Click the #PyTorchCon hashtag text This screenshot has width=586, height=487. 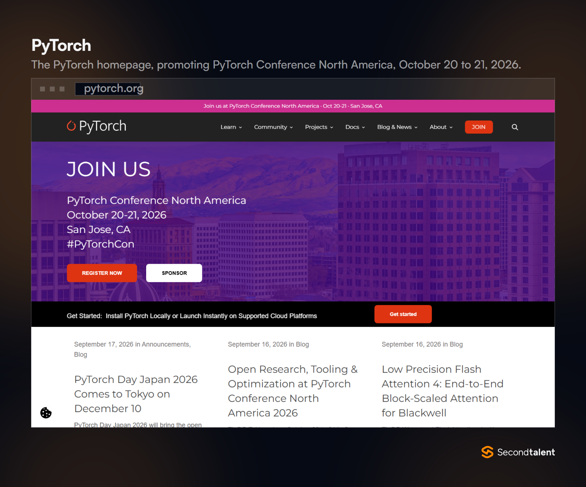click(x=101, y=244)
